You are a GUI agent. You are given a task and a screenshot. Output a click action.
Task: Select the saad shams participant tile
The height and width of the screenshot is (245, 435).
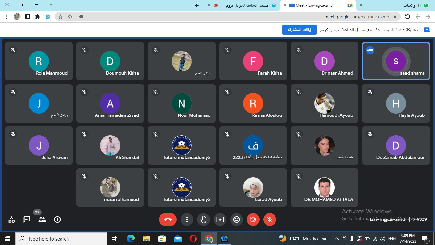click(x=396, y=61)
